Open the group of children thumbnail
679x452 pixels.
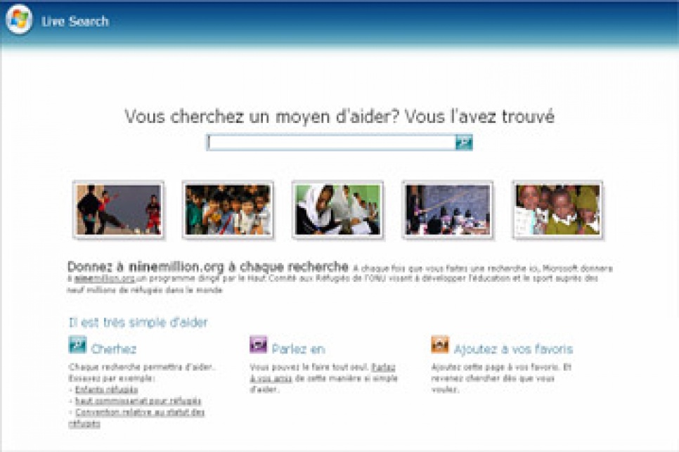[228, 209]
